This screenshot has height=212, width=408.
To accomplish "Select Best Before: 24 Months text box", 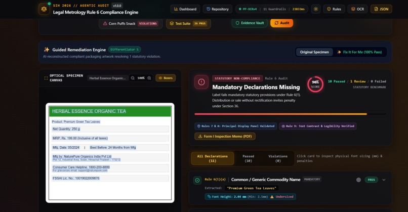I will coord(113,148).
